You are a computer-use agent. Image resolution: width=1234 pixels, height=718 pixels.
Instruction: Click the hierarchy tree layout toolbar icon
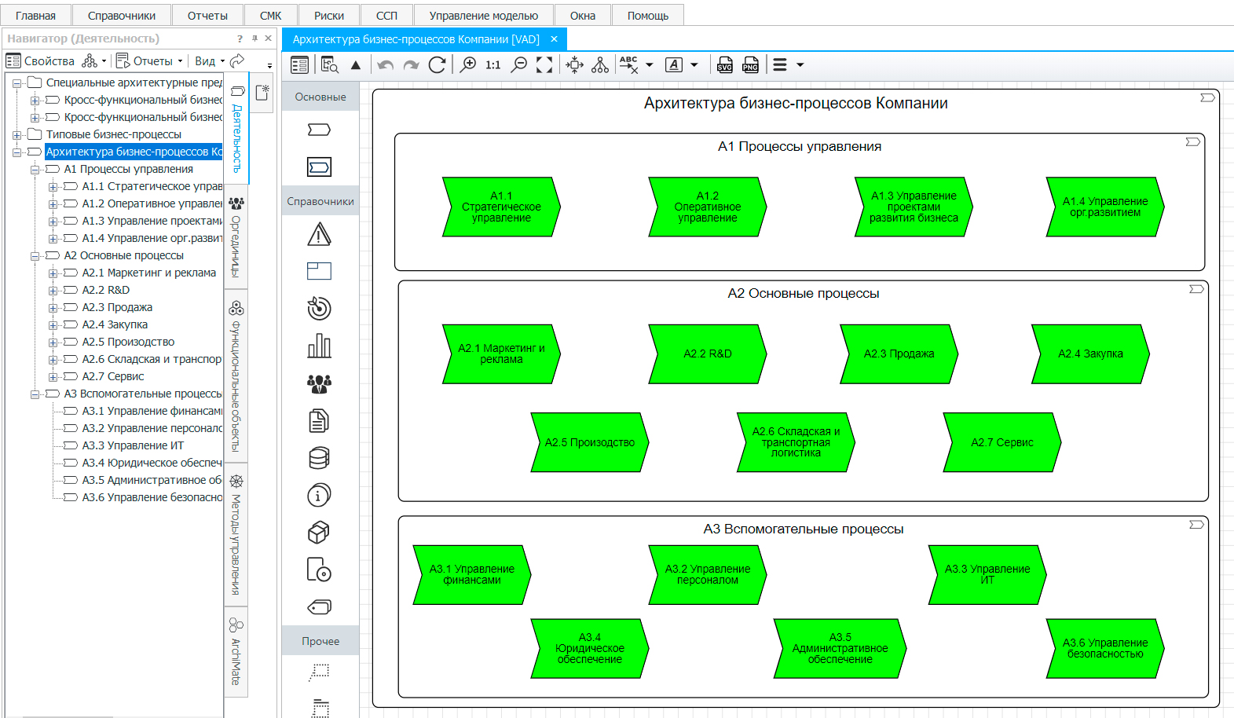[600, 65]
